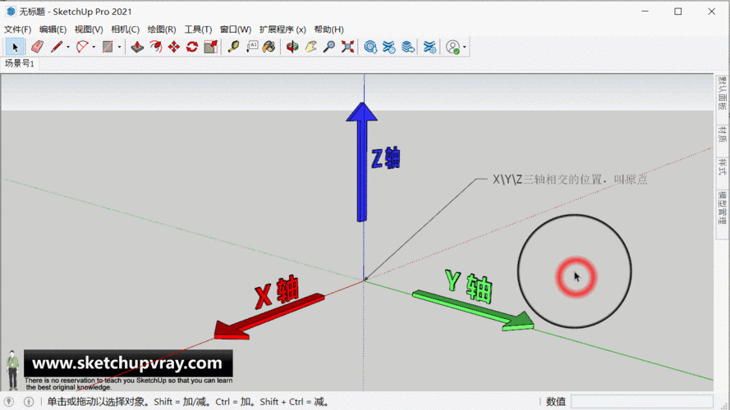Viewport: 730px width, 410px height.
Task: Open the Extension Manager icon
Action: 429,47
